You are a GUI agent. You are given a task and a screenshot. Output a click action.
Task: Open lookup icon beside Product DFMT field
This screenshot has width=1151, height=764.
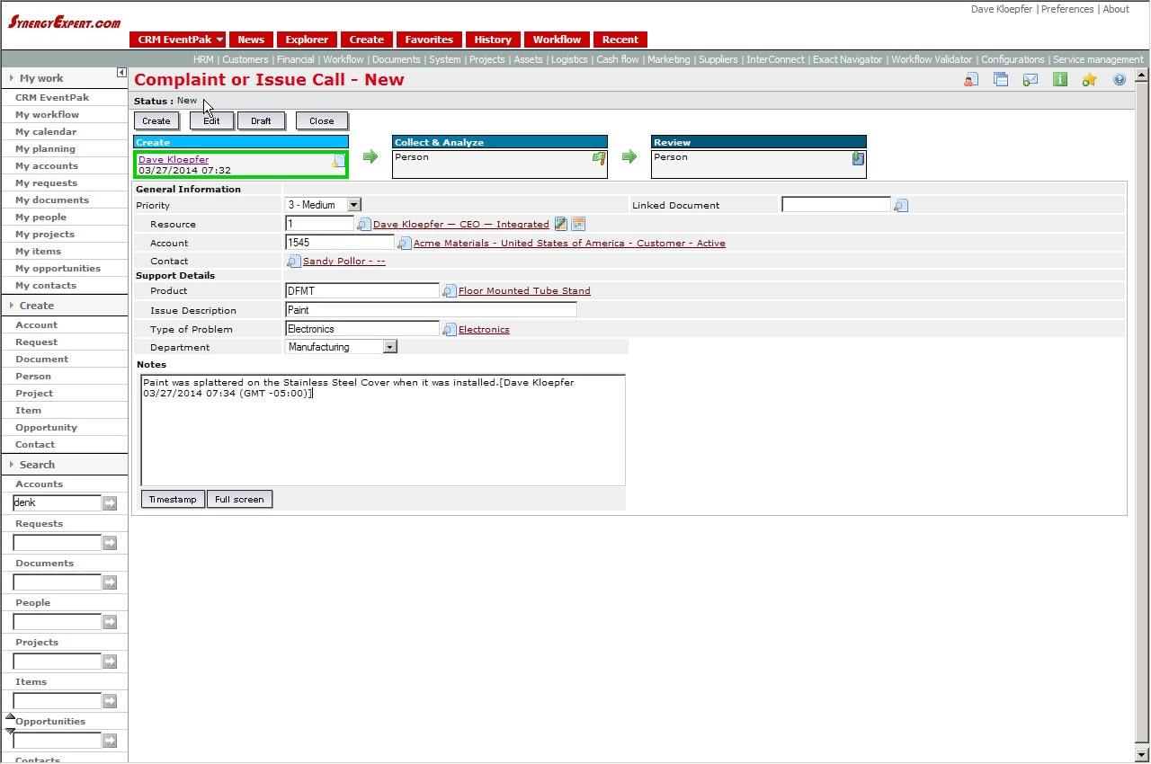point(450,291)
